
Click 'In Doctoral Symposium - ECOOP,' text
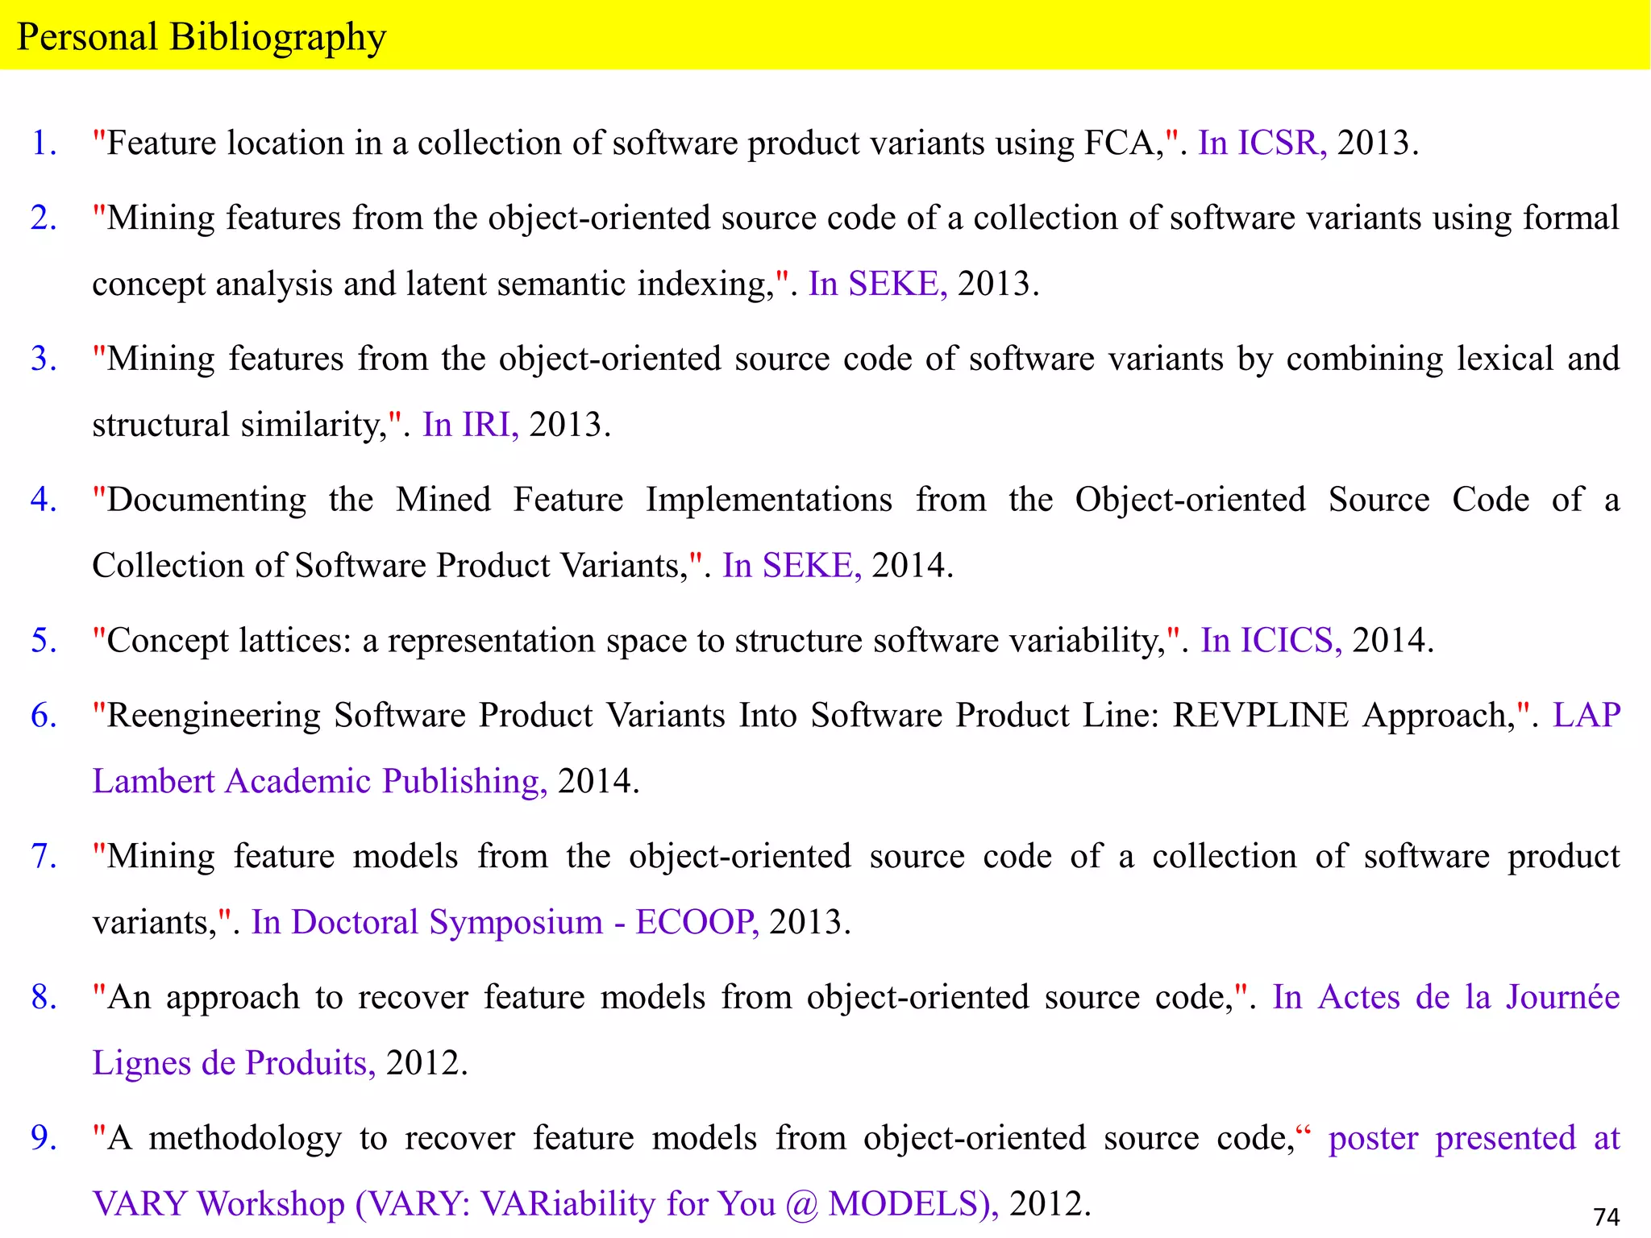505,922
